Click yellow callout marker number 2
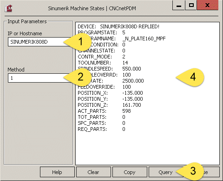The image size is (223, 181). [78, 77]
